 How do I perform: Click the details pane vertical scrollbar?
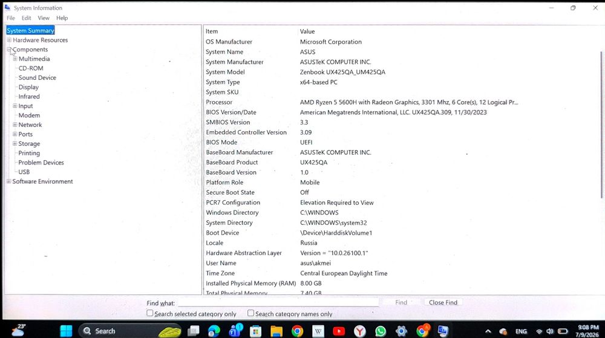click(601, 125)
